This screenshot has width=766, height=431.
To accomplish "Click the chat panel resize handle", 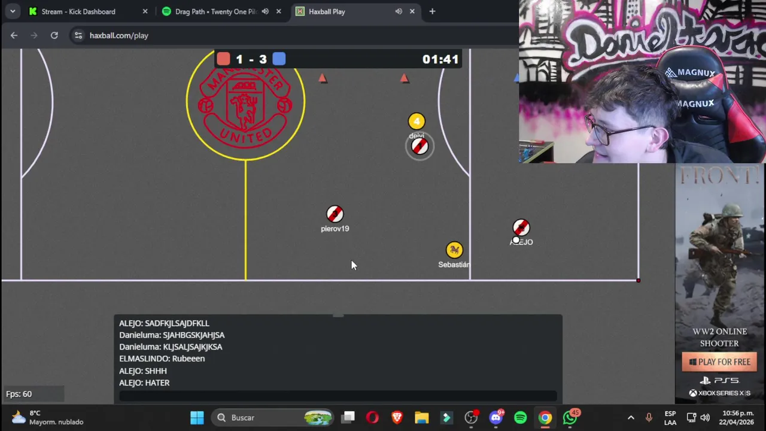I will (x=338, y=315).
